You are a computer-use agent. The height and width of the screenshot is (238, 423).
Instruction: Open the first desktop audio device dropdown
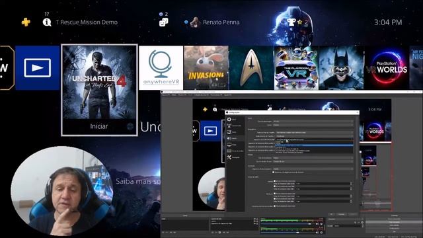tap(315, 132)
